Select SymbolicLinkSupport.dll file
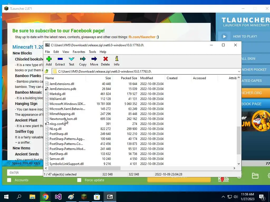270x202 pixels. pos(66,164)
